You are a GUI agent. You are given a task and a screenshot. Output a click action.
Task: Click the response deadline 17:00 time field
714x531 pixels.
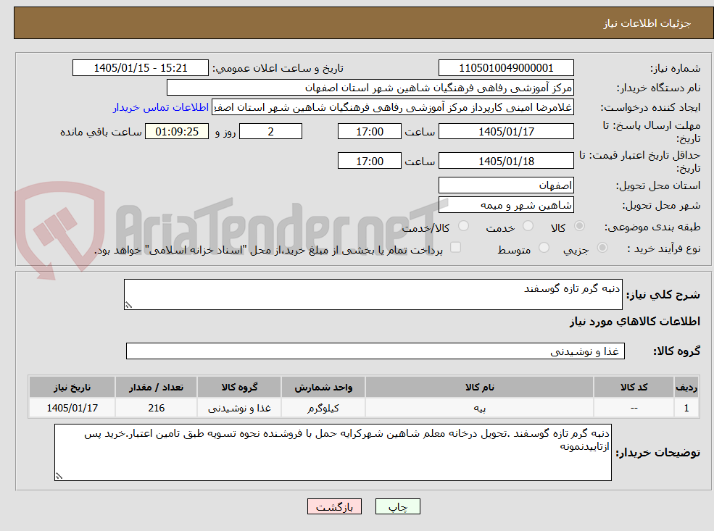click(x=369, y=132)
